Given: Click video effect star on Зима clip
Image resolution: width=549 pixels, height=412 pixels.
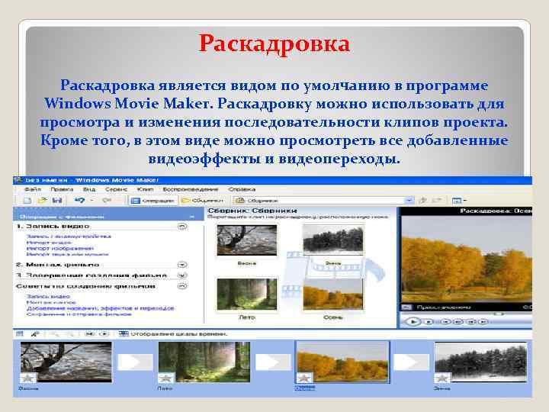Looking at the screenshot, I should pos(441,378).
